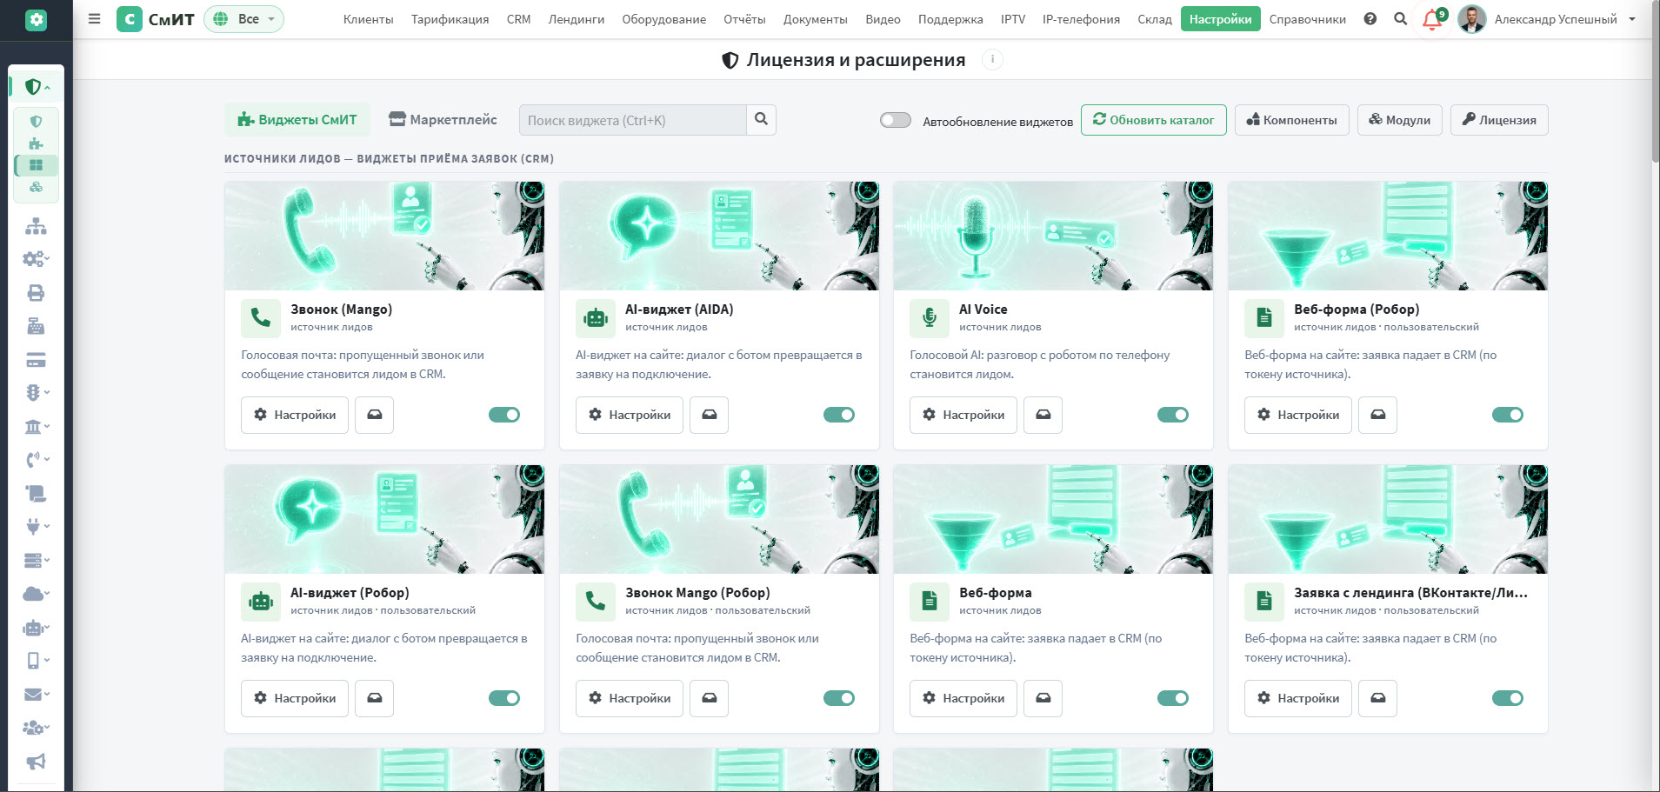Collapse the shield section in sidebar
Image resolution: width=1660 pixels, height=792 pixels.
37,87
